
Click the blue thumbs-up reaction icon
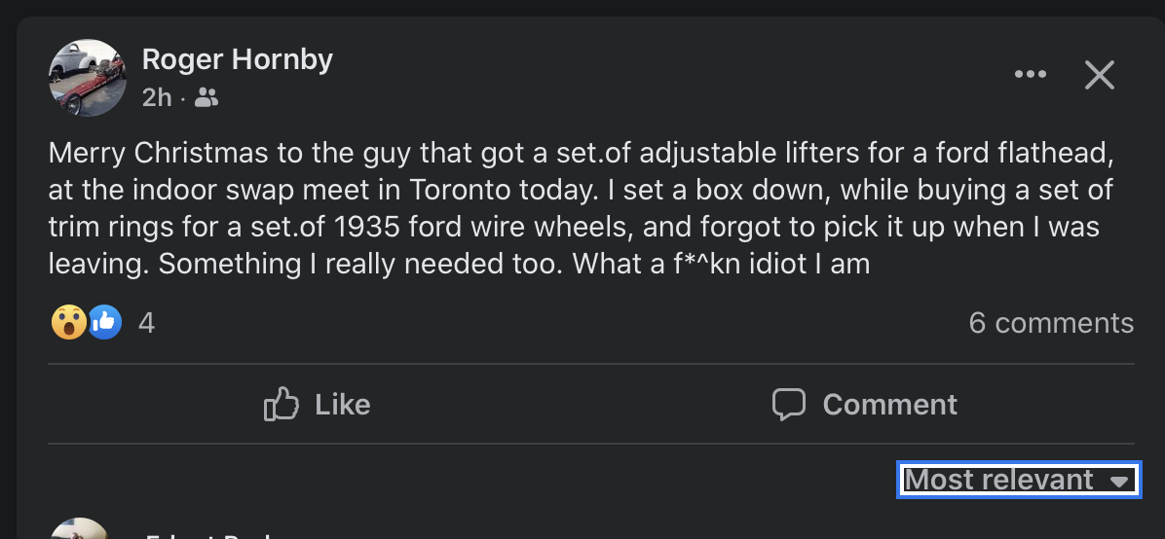click(105, 323)
